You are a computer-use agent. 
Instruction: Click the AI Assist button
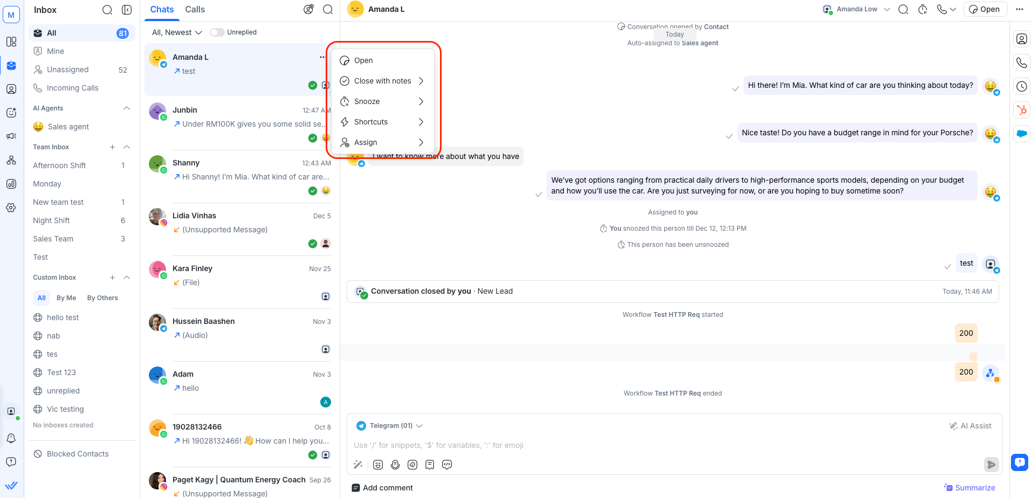coord(971,426)
